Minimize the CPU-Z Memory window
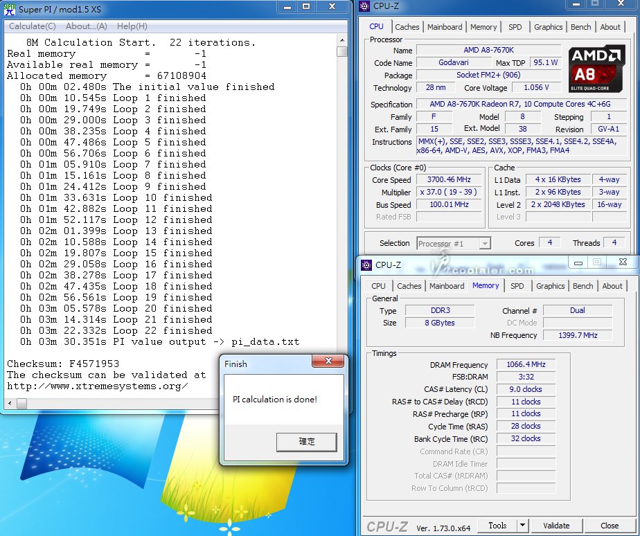640x536 pixels. [578, 262]
